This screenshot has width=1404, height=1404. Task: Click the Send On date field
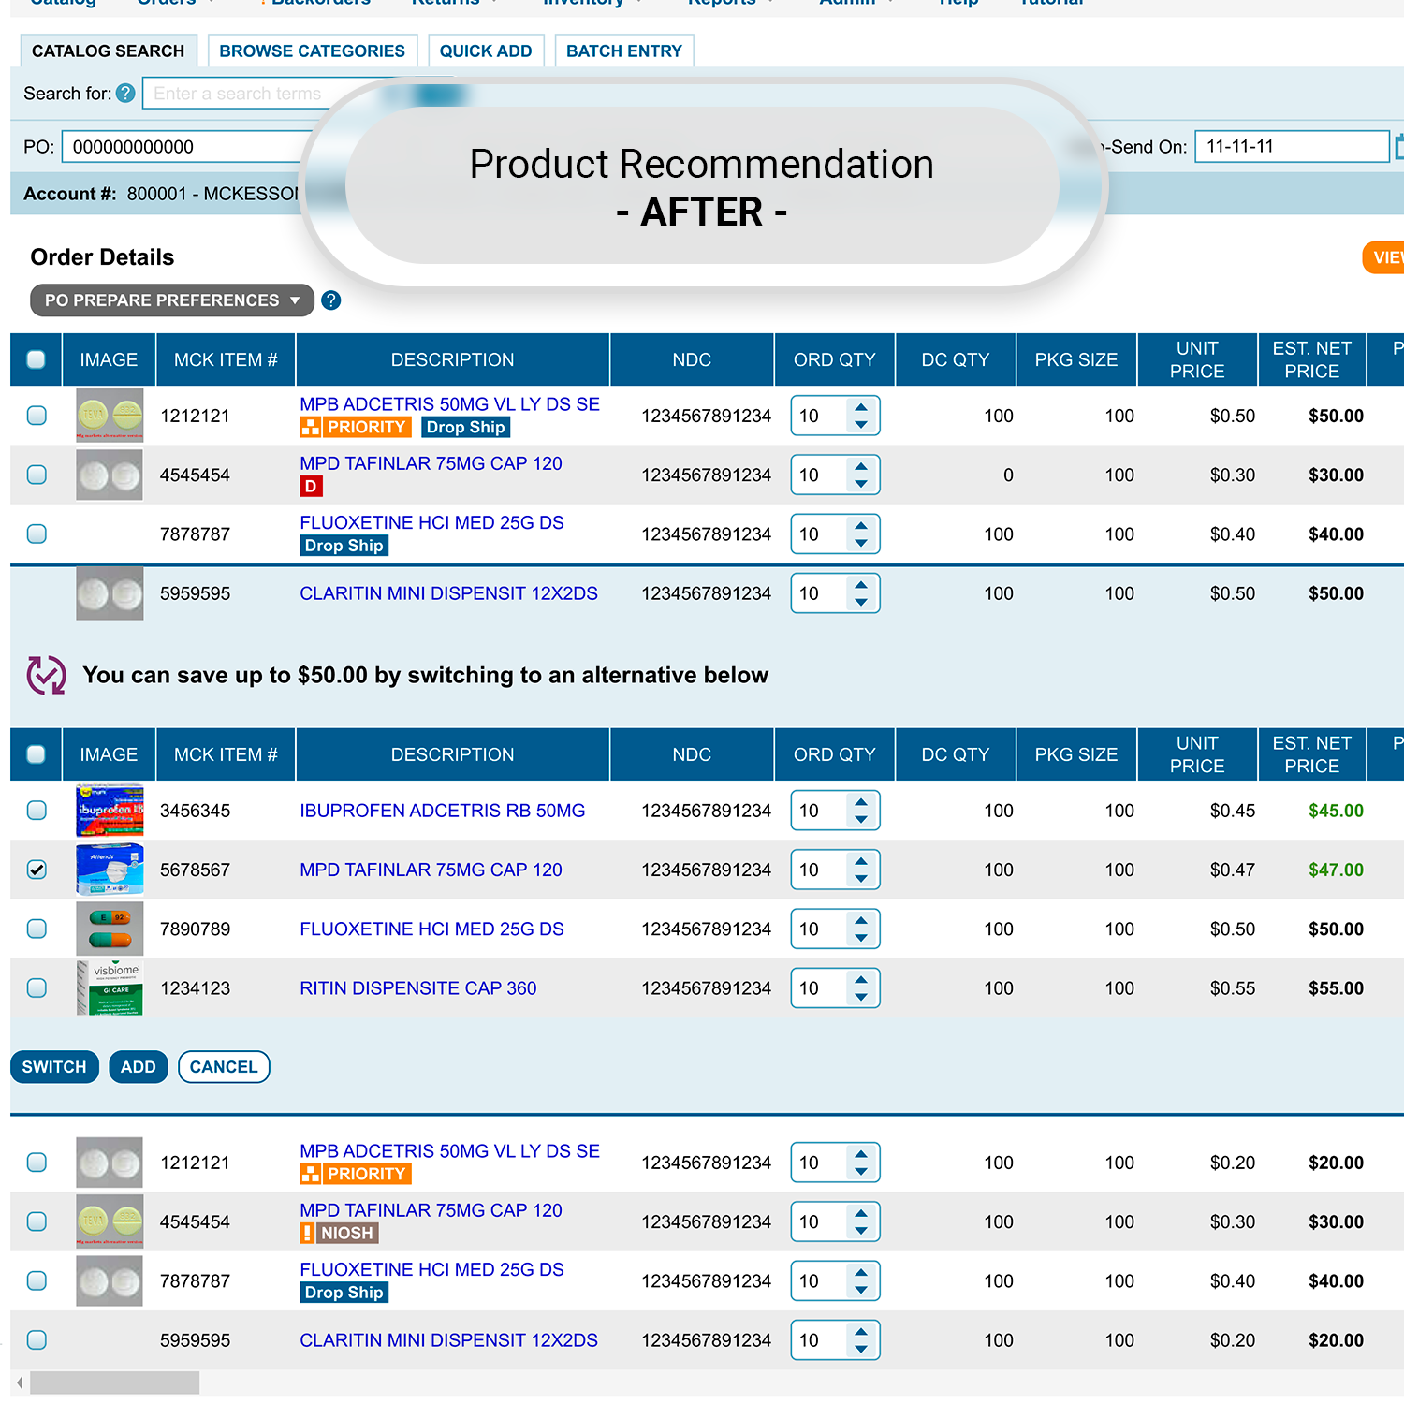(1292, 147)
